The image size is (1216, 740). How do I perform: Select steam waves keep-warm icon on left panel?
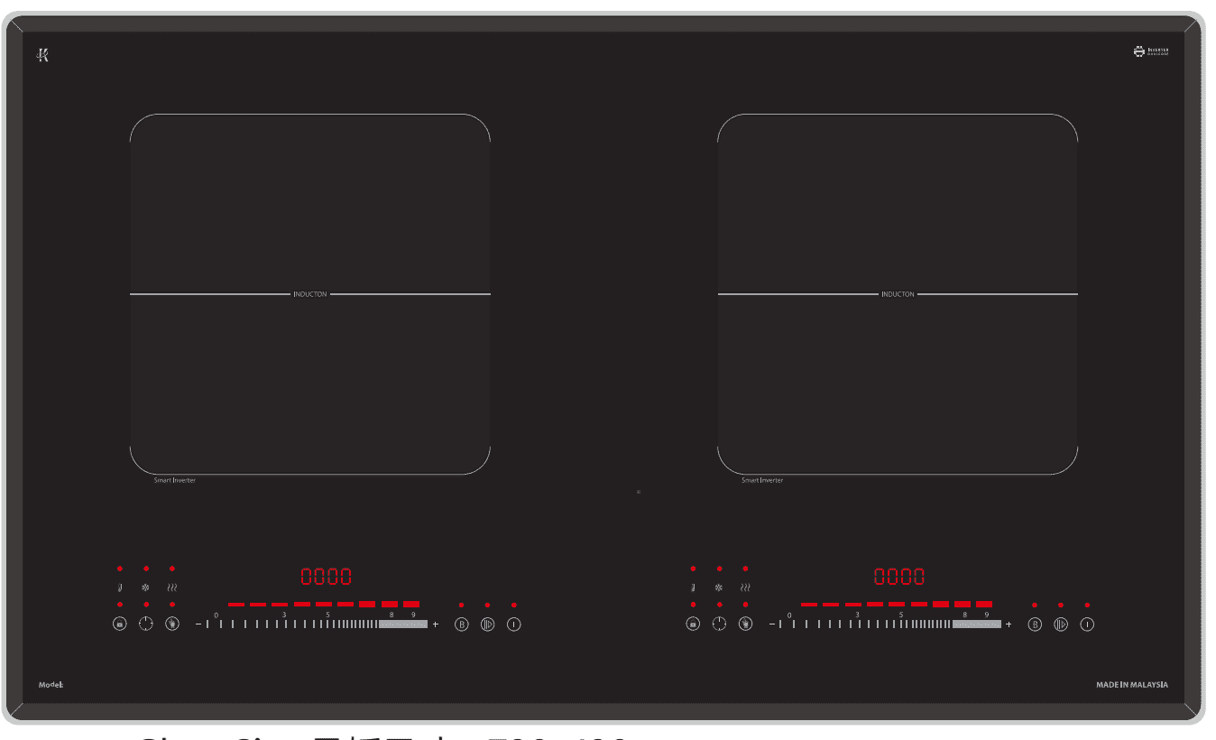point(171,587)
